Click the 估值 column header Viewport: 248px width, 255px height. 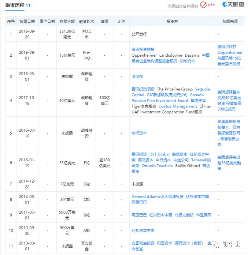[x=104, y=21]
